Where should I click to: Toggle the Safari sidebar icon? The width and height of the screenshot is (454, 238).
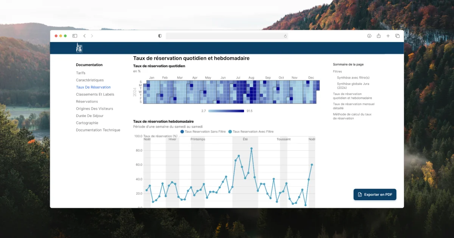(x=75, y=36)
